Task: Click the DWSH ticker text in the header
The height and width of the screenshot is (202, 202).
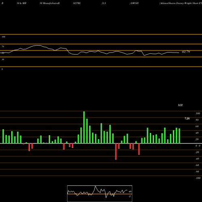Action: tap(135, 3)
